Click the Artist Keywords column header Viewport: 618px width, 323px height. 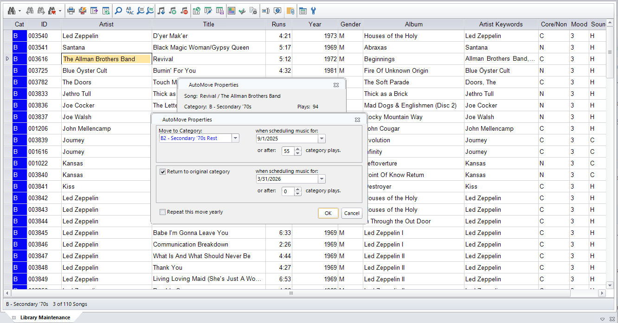pyautogui.click(x=501, y=24)
